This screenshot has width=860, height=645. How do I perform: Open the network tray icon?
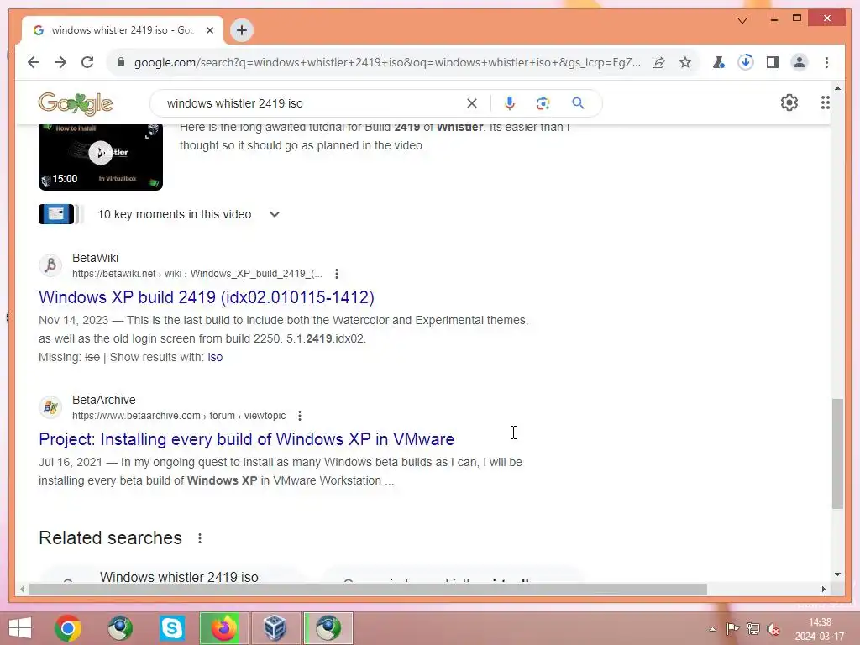point(753,629)
